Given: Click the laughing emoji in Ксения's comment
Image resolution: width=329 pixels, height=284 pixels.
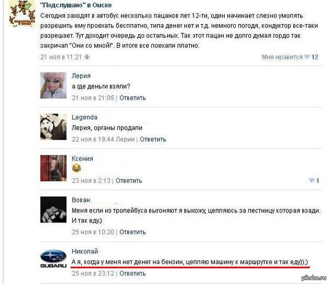Looking at the screenshot, I should [x=76, y=169].
